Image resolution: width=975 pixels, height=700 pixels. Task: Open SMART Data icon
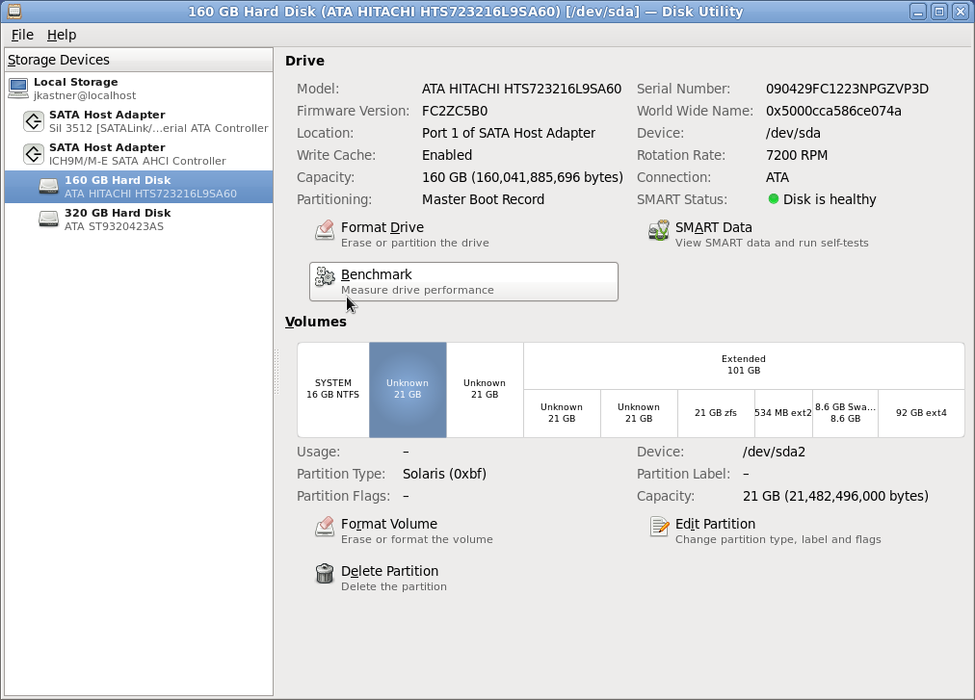pos(659,231)
